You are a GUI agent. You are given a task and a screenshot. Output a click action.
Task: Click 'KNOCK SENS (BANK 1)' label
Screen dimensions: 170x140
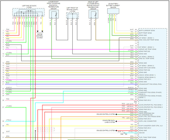[147, 75]
